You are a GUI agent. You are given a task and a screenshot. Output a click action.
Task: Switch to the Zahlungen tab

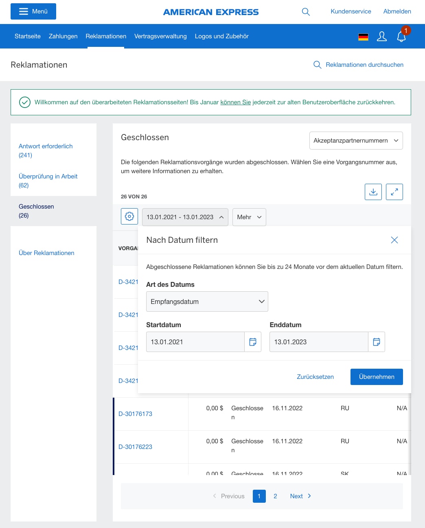tap(63, 36)
